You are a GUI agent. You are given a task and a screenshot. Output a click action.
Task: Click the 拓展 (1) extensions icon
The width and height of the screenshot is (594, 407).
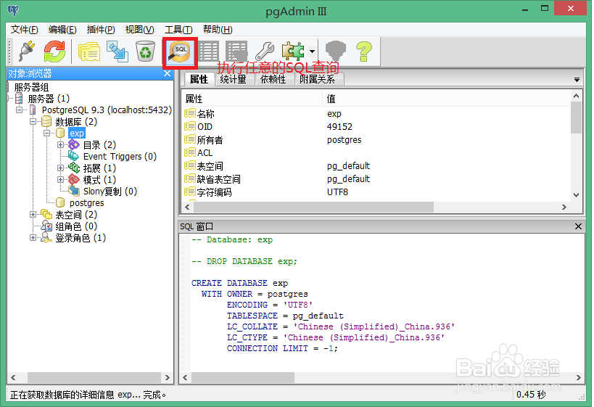pos(74,168)
